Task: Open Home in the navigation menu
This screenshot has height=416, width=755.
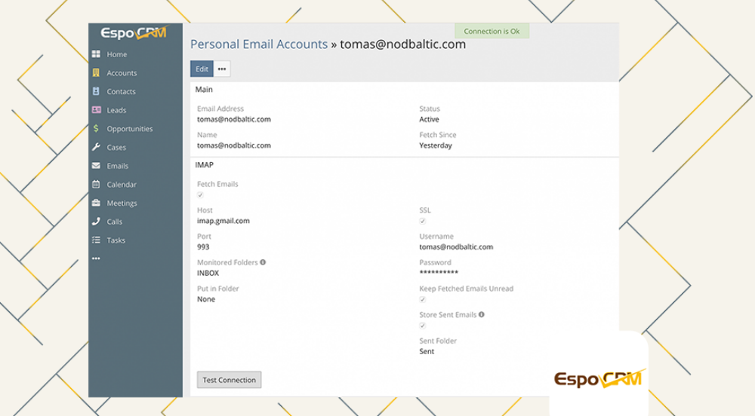Action: point(117,54)
